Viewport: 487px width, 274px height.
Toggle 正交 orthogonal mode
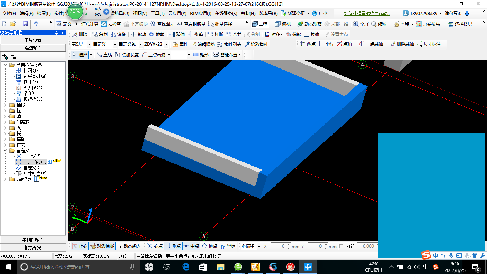(x=80, y=246)
